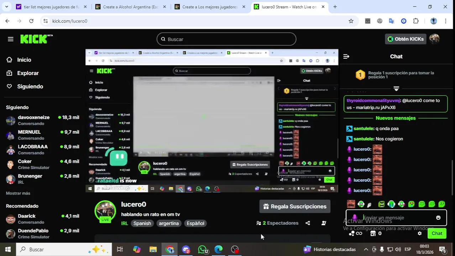Image resolution: width=455 pixels, height=256 pixels.
Task: Open Chrome three-dot menu
Action: 445,21
